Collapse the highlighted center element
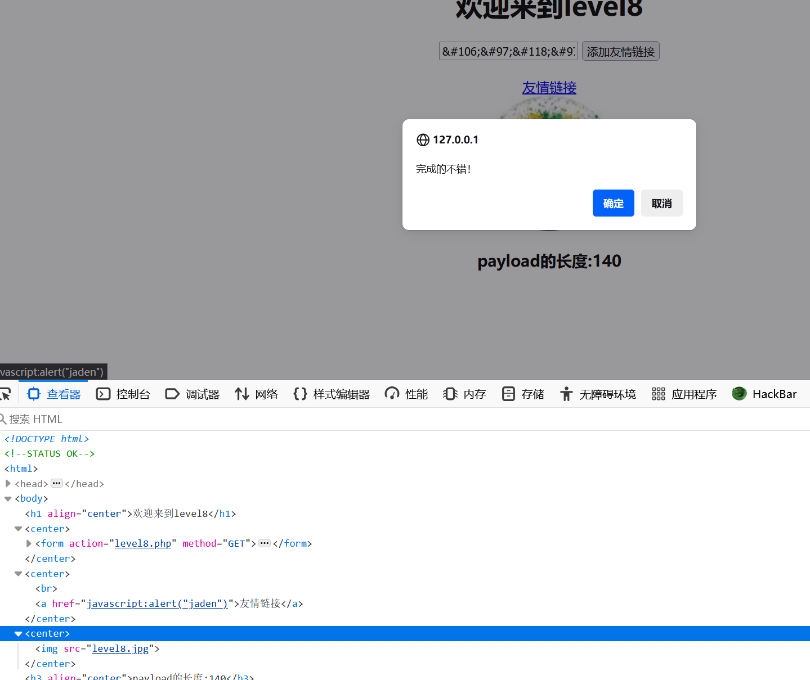 18,633
